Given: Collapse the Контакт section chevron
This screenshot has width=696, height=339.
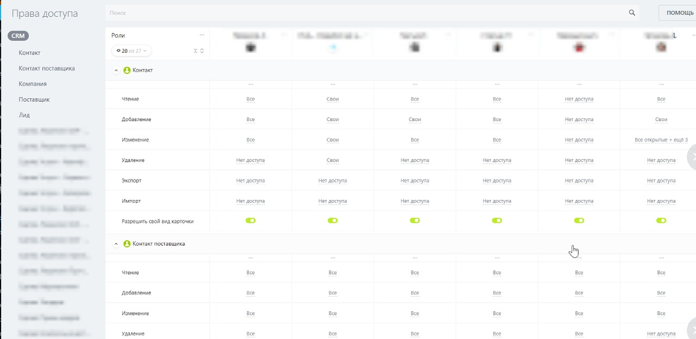Looking at the screenshot, I should tap(116, 70).
